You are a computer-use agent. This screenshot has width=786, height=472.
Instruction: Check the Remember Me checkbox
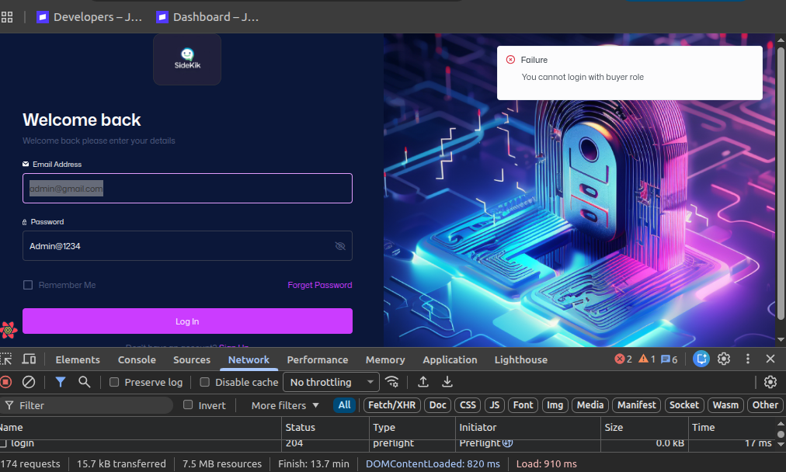(28, 285)
